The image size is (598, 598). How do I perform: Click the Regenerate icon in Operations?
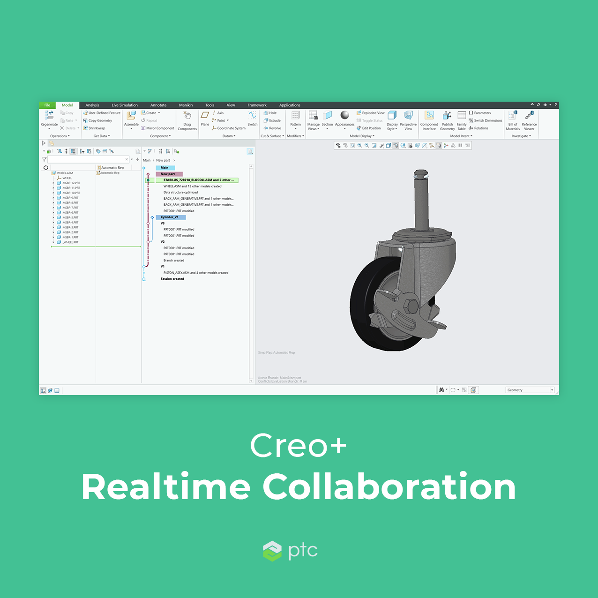pyautogui.click(x=49, y=116)
